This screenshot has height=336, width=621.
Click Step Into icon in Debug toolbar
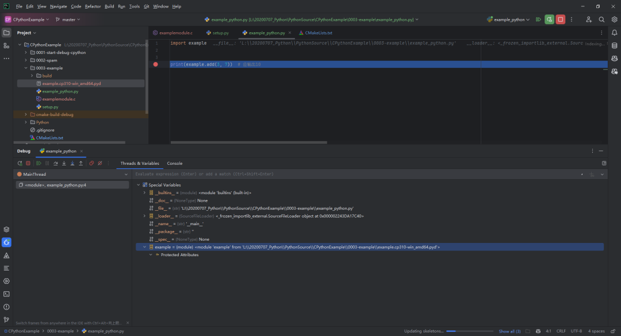[x=64, y=163]
